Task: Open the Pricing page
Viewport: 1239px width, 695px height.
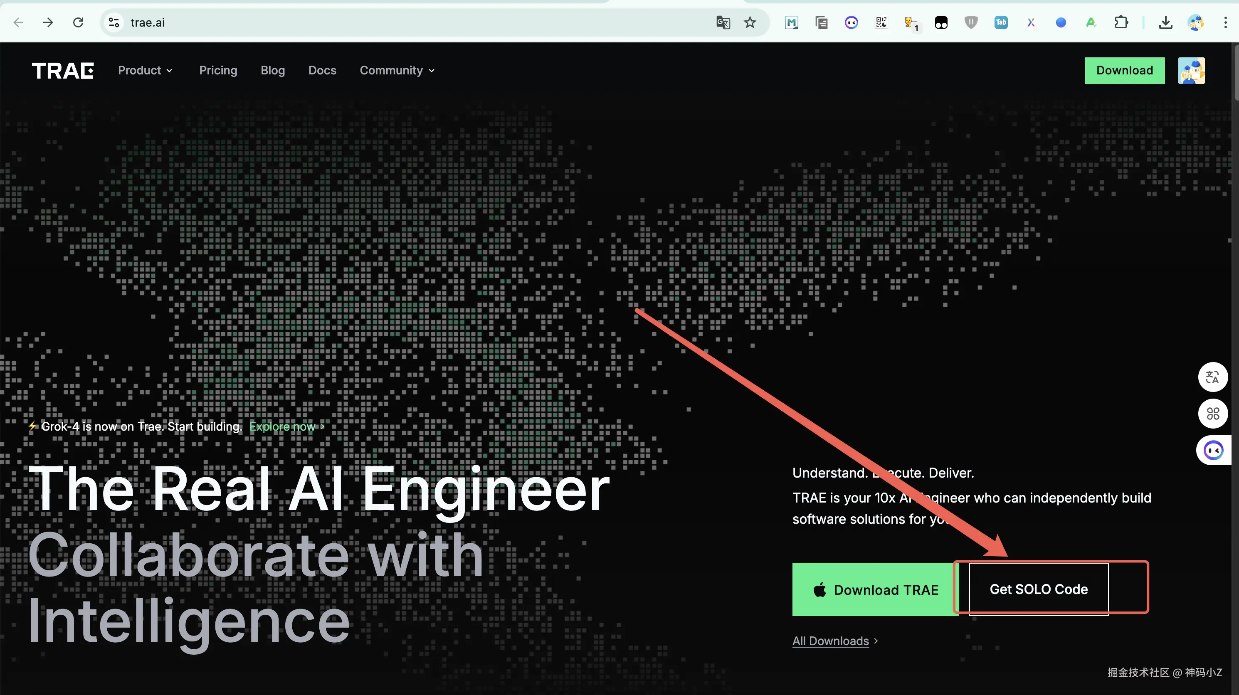Action: click(218, 71)
